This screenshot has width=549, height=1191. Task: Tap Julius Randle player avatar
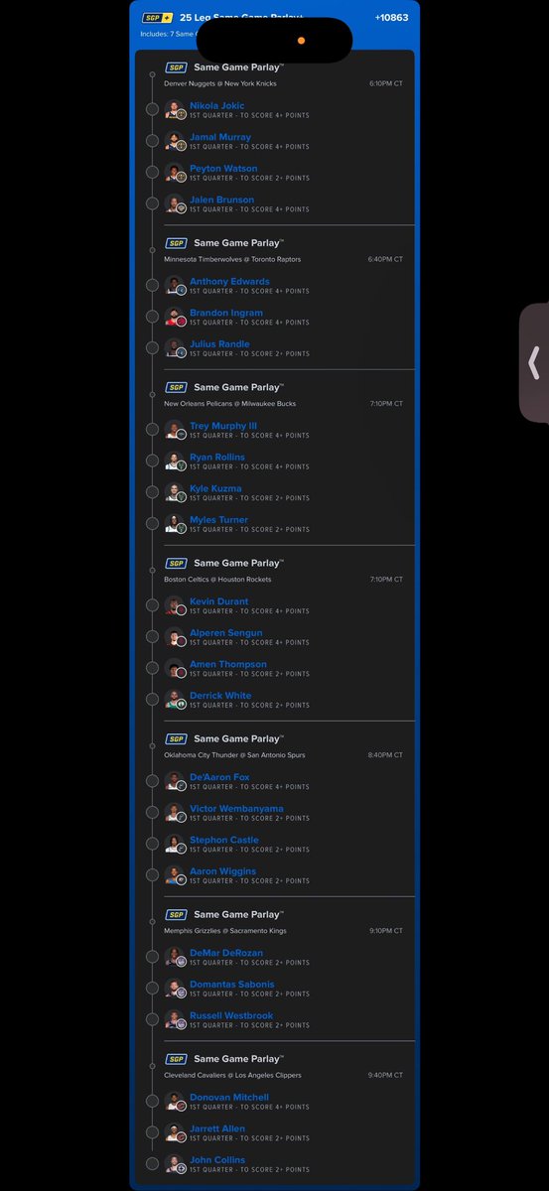coord(175,348)
